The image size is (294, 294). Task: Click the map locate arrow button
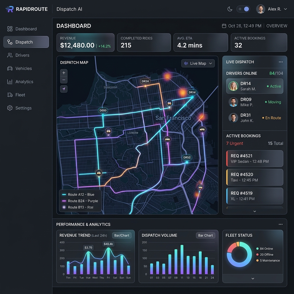tap(64, 89)
